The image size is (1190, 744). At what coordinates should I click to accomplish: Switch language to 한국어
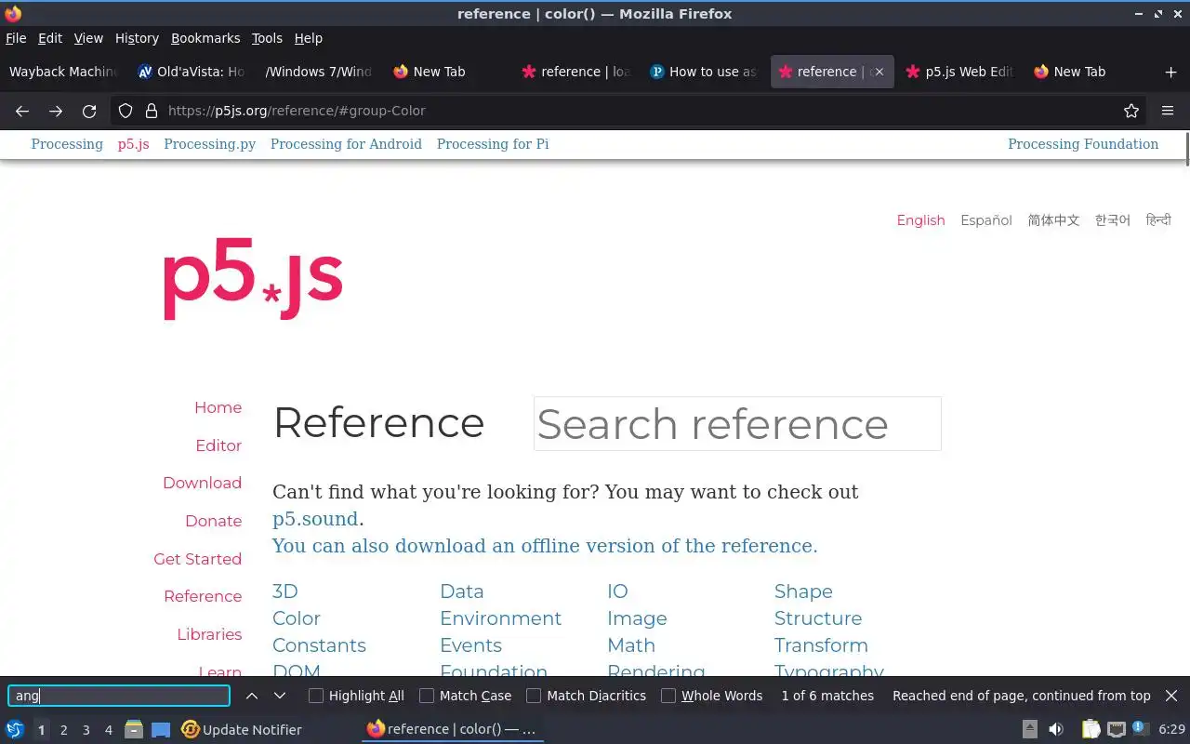1113,220
